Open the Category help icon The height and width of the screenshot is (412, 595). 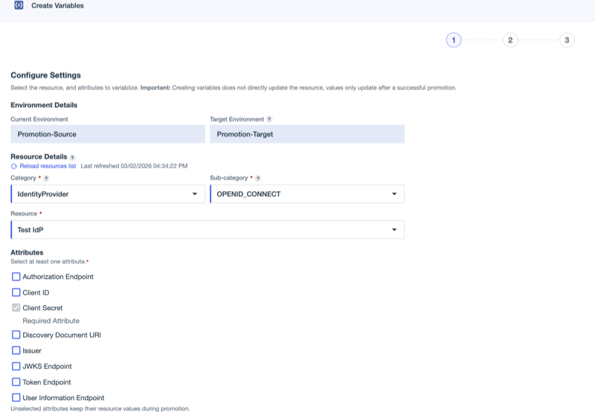click(46, 178)
